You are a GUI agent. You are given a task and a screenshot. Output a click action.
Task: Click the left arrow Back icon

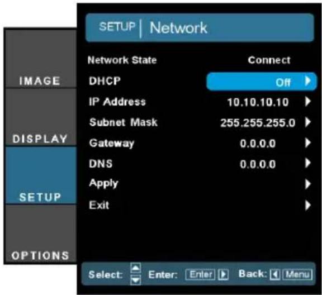pyautogui.click(x=275, y=274)
